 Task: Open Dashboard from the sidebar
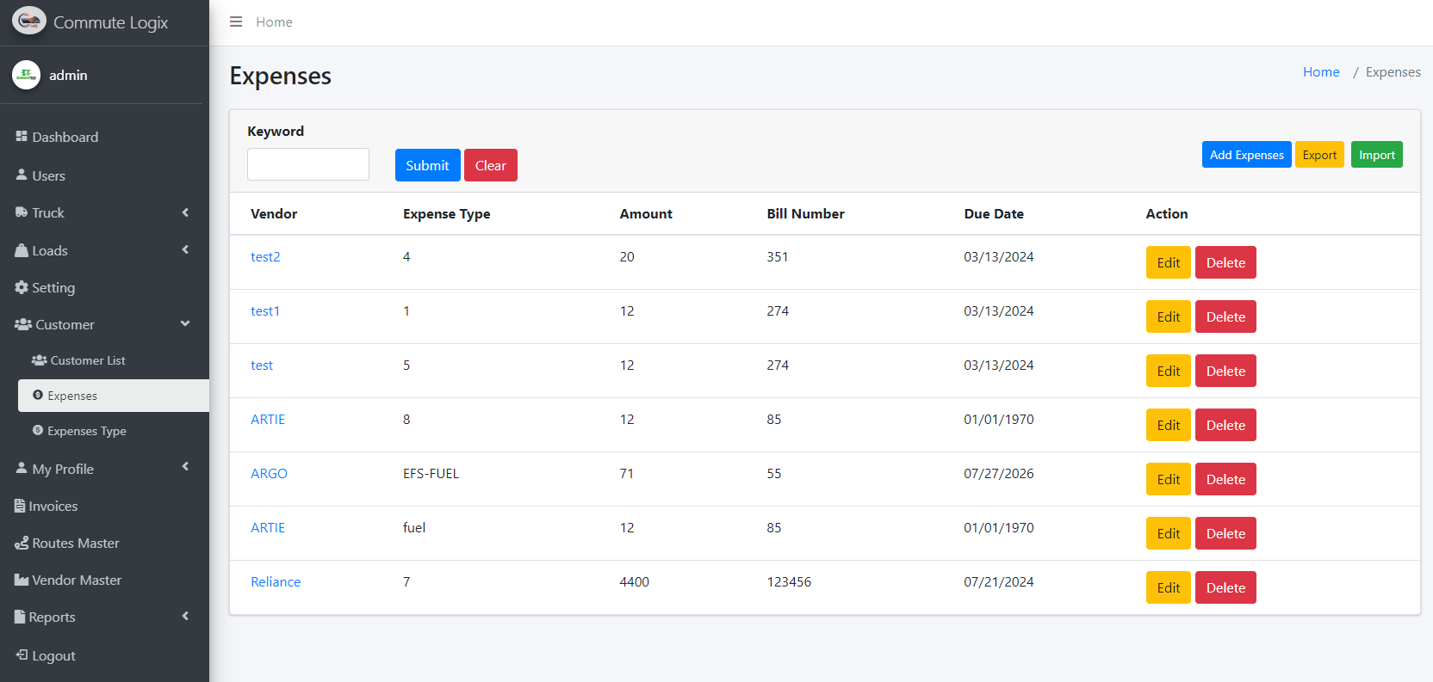point(65,137)
